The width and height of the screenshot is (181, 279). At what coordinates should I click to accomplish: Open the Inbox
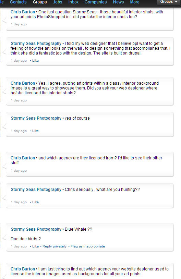point(73,2)
